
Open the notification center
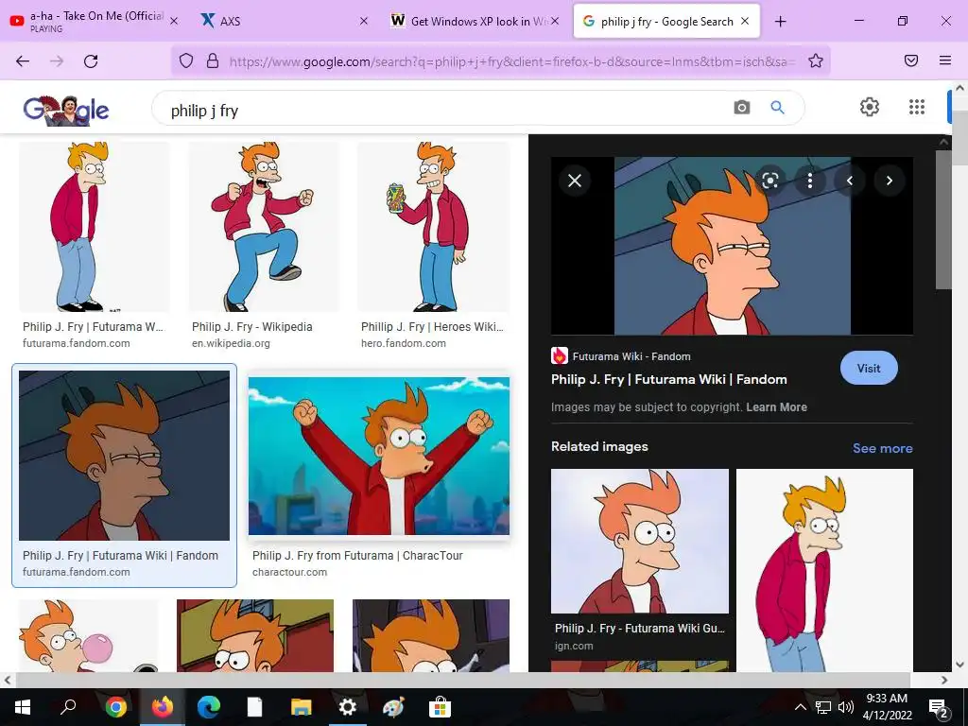[x=939, y=707]
